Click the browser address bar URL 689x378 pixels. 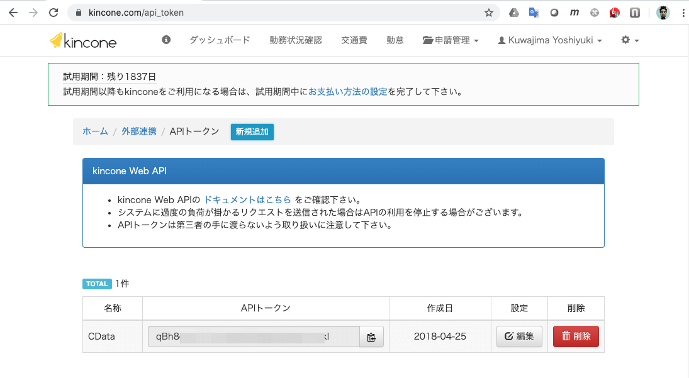pos(136,13)
